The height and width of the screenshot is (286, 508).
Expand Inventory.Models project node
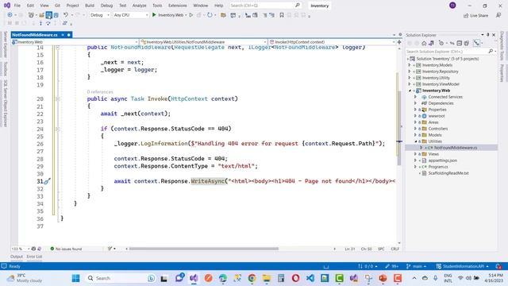(410, 65)
